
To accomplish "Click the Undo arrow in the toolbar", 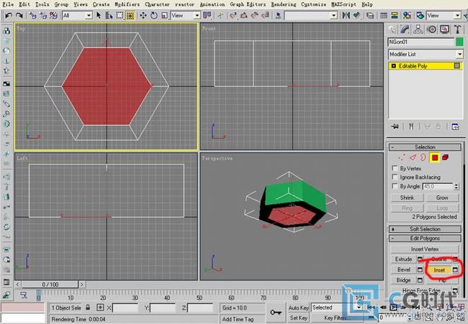I will point(9,15).
